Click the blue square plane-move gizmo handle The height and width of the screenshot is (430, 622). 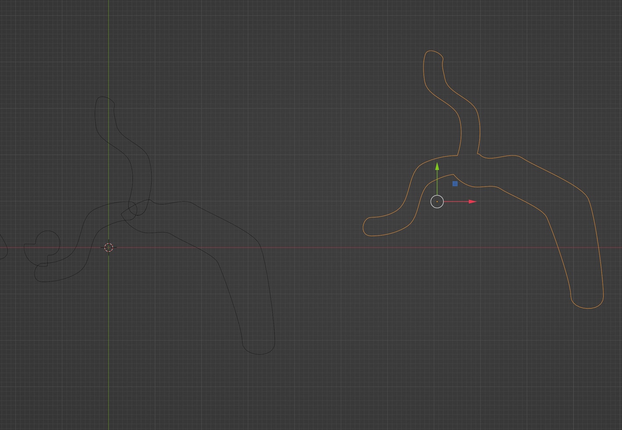(x=455, y=184)
